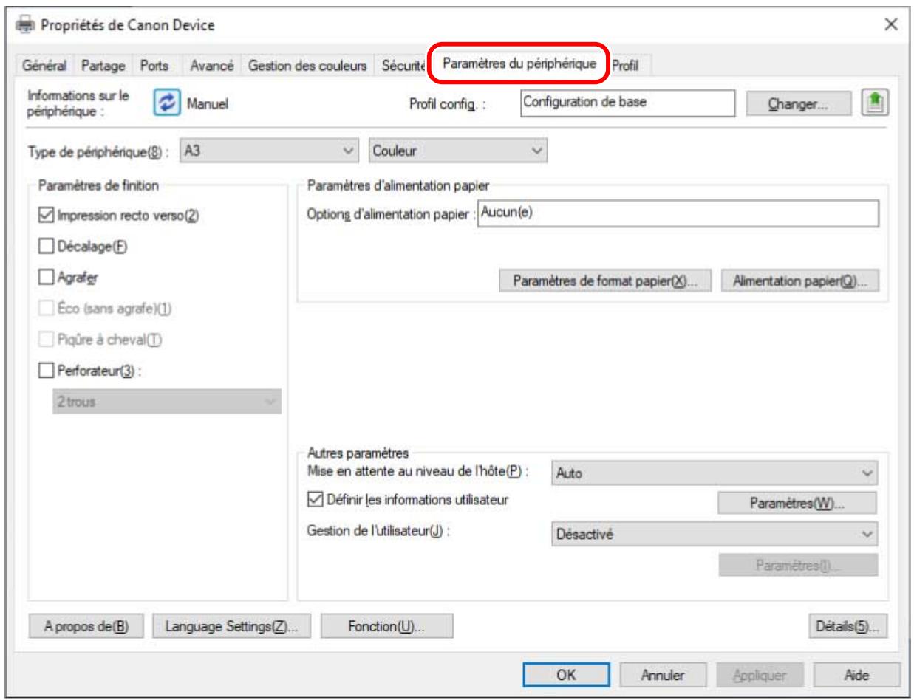Enable the Perforateur checkbox
The height and width of the screenshot is (700, 914).
point(44,371)
